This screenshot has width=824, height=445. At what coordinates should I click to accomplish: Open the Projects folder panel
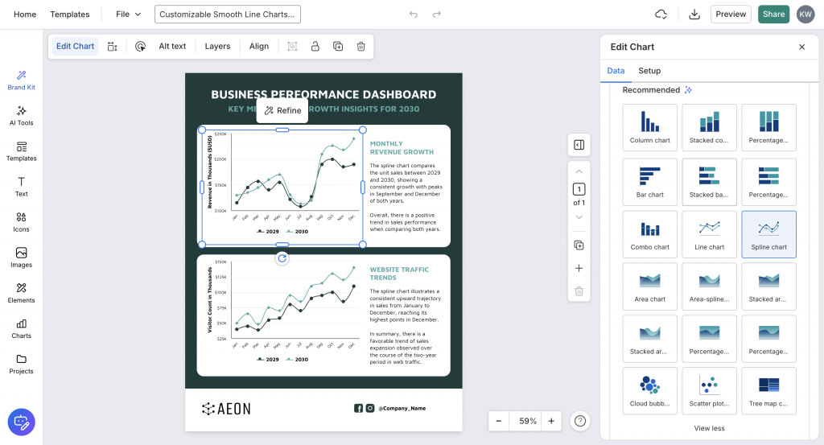point(21,364)
